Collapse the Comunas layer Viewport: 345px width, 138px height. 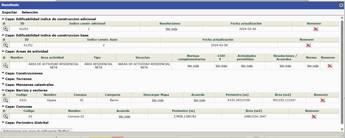(3, 106)
